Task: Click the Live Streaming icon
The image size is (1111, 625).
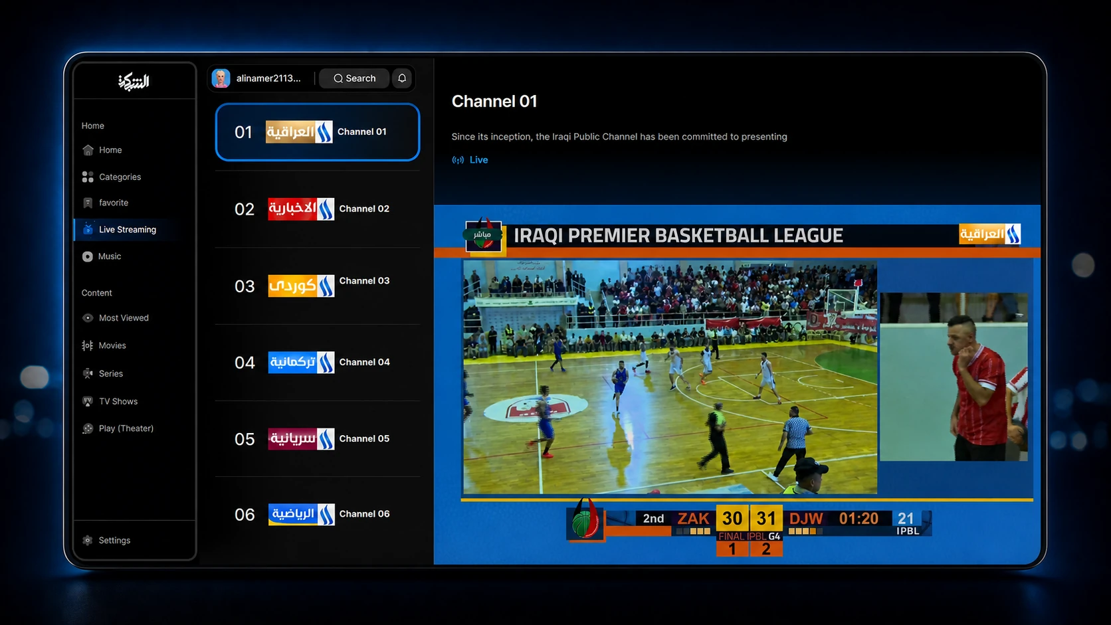Action: coord(88,229)
